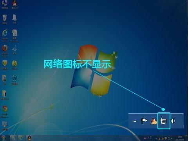Open the volume speaker in the system tray
Viewport: 188px width, 141px height.
172,138
